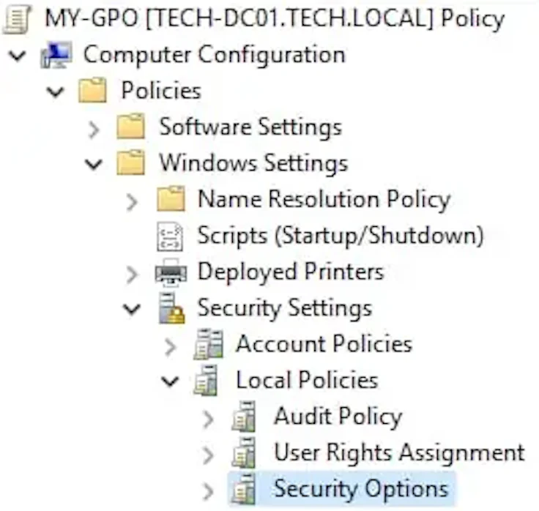Click the MY-GPO policy scroll icon
539x511 pixels.
(17, 19)
